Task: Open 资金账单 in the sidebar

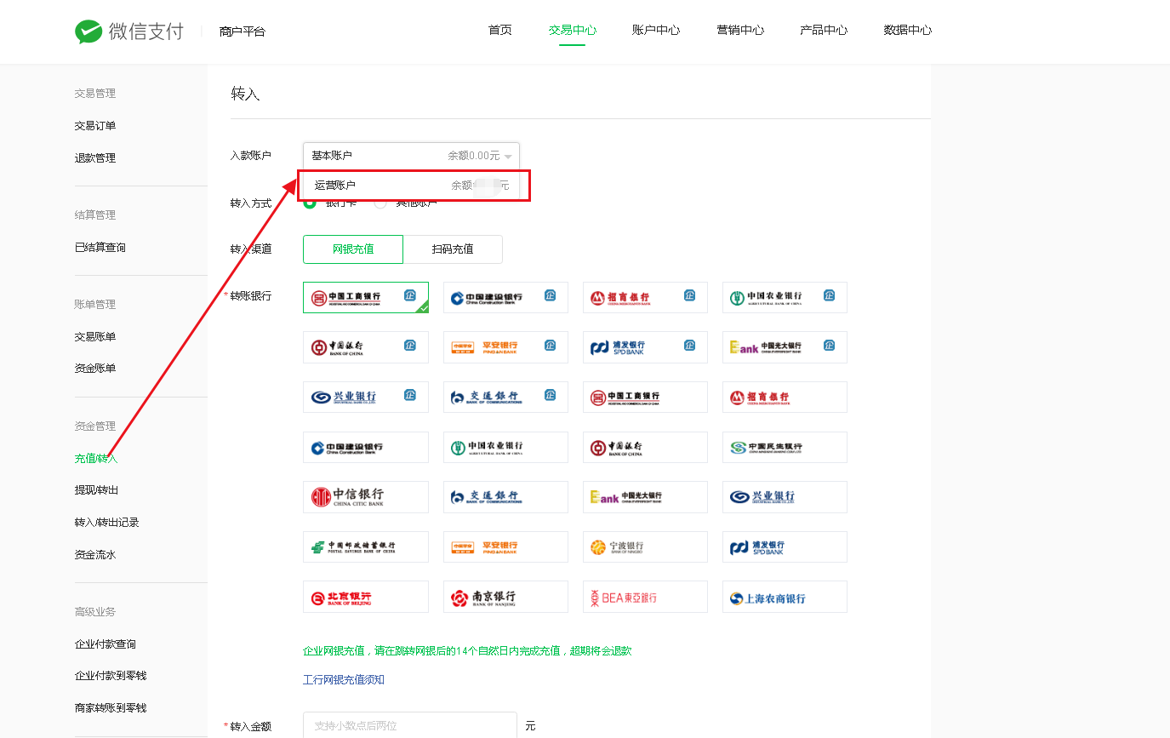Action: (x=95, y=369)
